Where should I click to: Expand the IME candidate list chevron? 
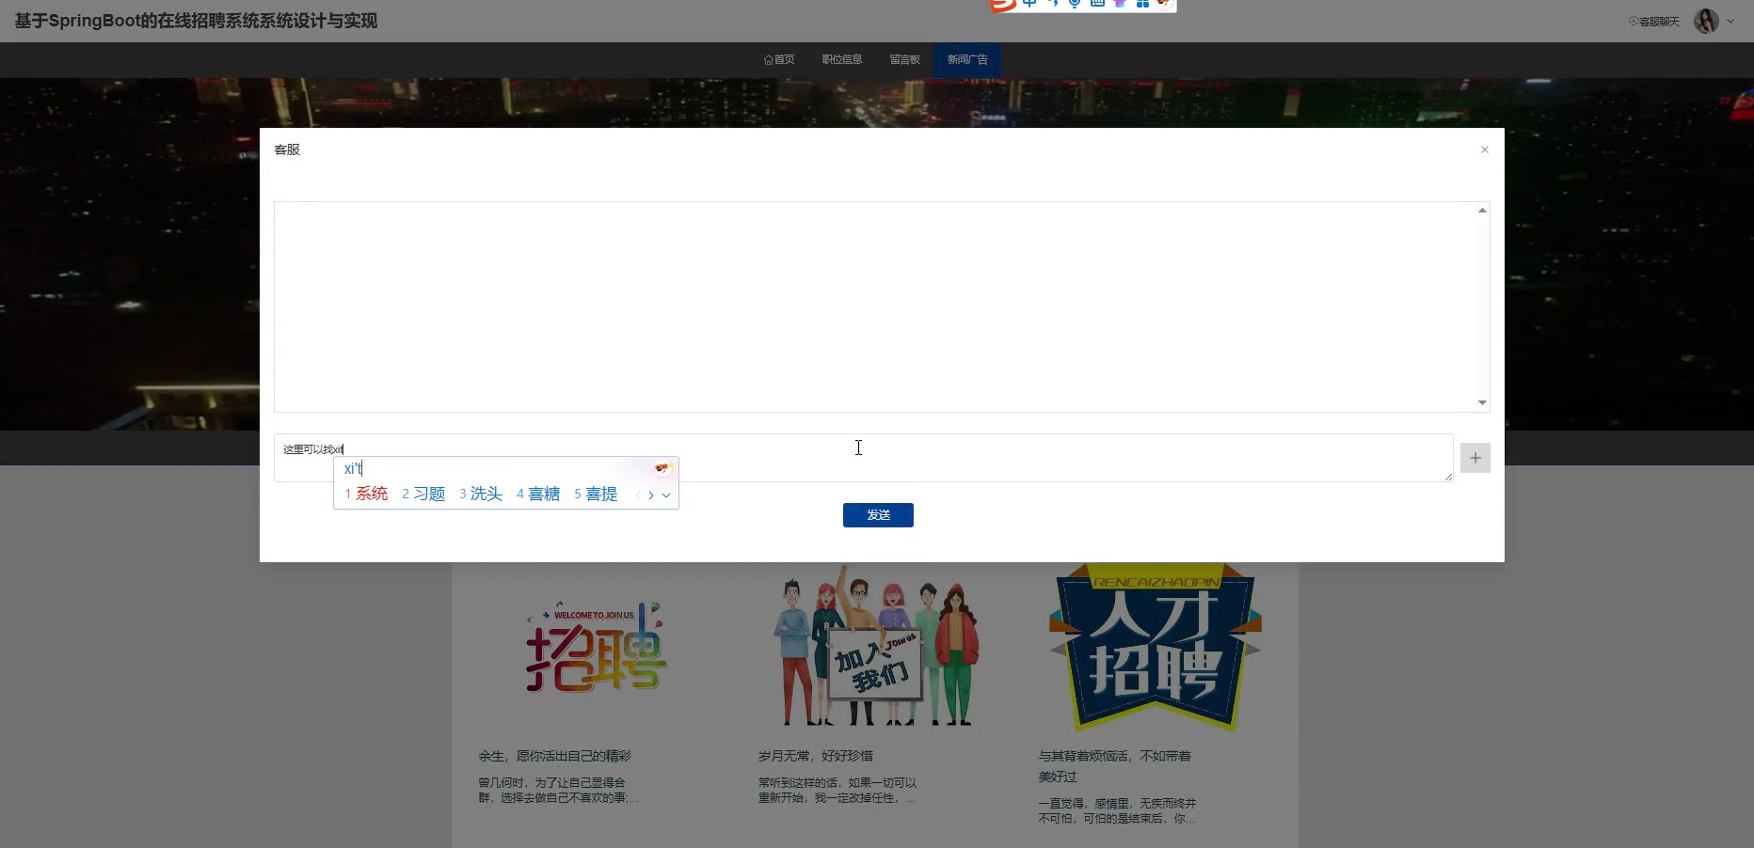pos(666,495)
